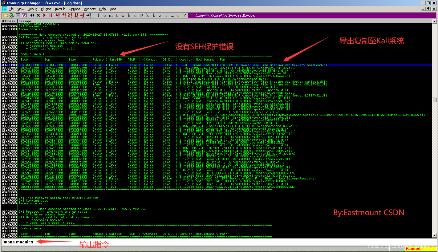
Task: Click the Message column header
Action: click(225, 21)
